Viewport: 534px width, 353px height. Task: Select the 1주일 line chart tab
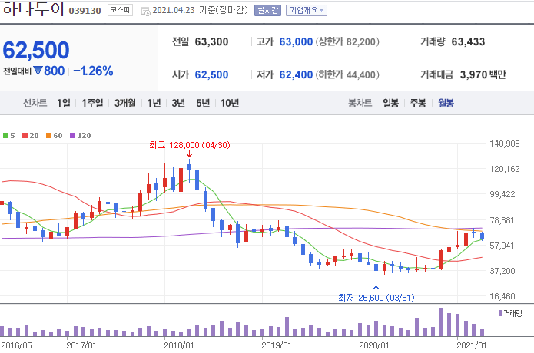click(92, 103)
